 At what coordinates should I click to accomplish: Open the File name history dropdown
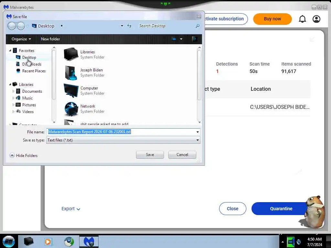198,132
